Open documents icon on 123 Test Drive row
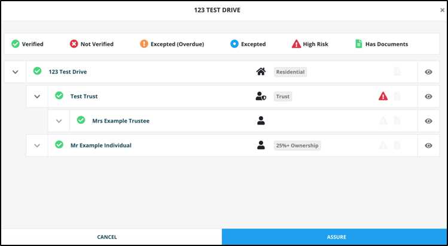Screen dimensions: 448x246 point(397,72)
